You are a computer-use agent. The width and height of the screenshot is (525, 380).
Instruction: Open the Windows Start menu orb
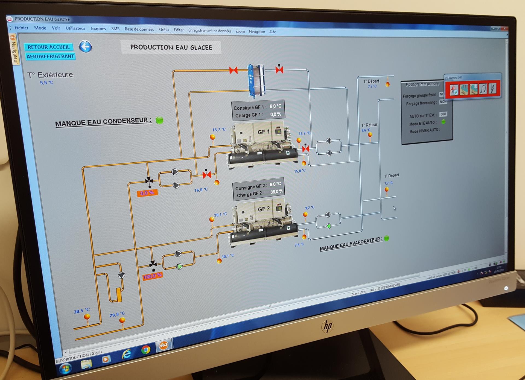pyautogui.click(x=65, y=369)
